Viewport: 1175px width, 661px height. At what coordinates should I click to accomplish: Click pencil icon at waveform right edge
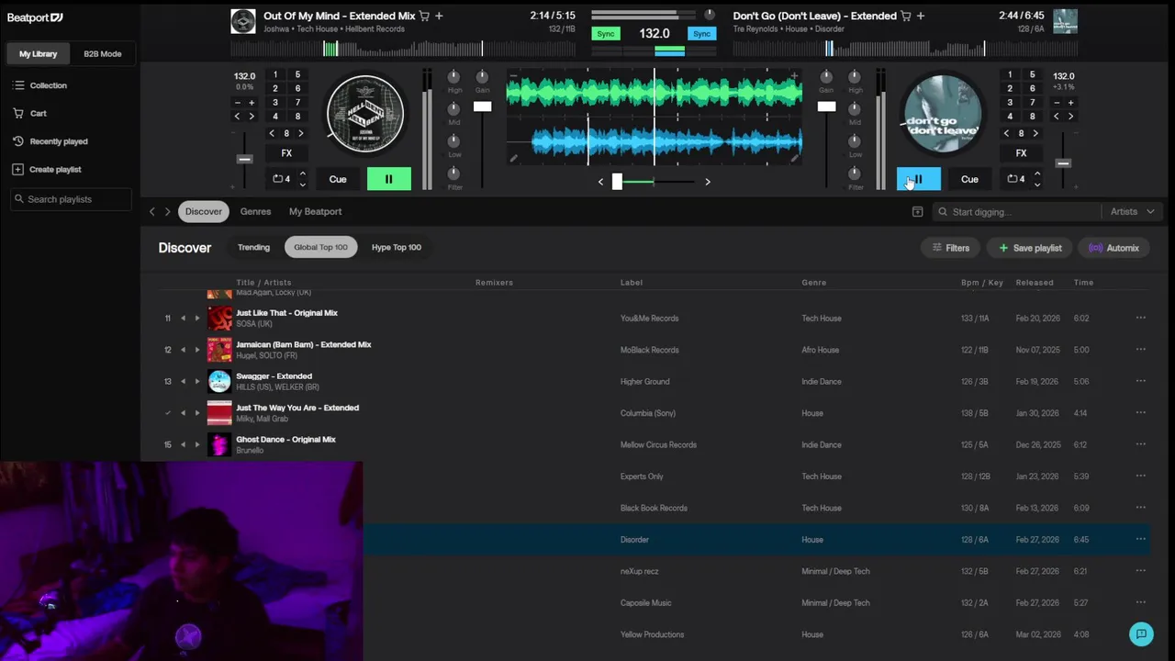[794, 158]
